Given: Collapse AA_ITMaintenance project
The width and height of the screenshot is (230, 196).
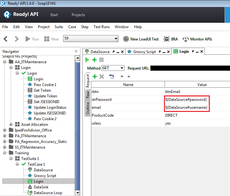Looking at the screenshot, I should [x=5, y=62].
